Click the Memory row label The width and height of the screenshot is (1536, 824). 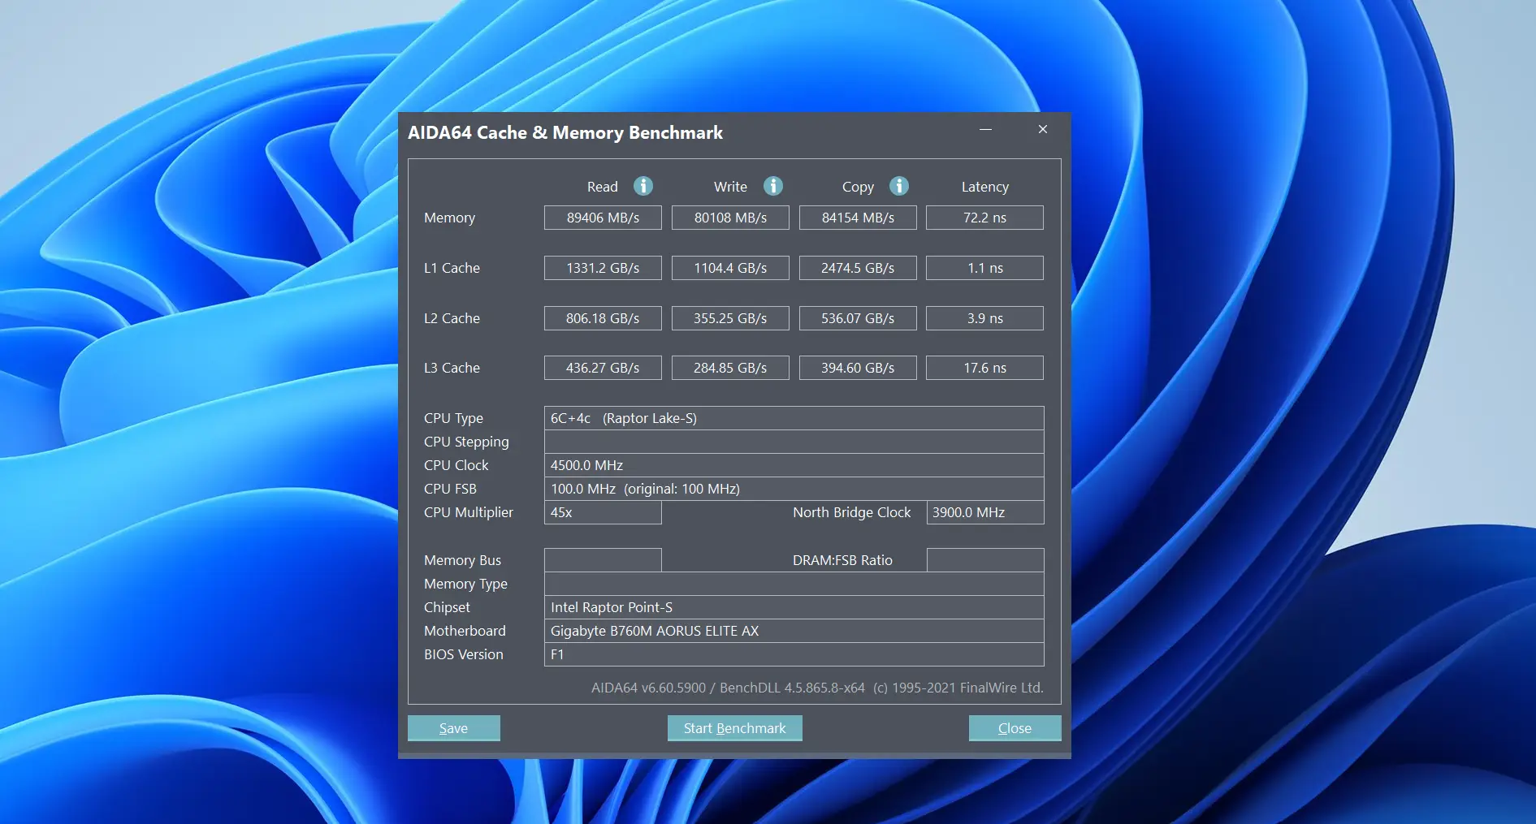tap(449, 218)
